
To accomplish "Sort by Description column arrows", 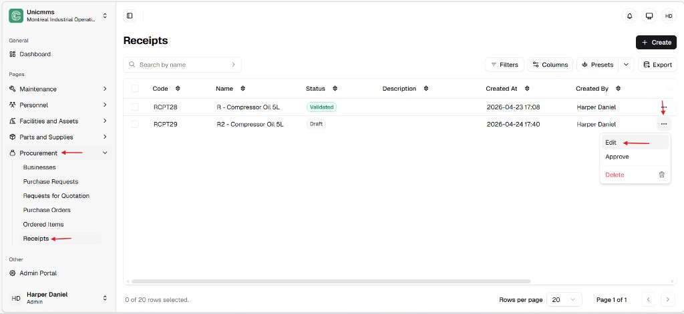I will 425,89.
